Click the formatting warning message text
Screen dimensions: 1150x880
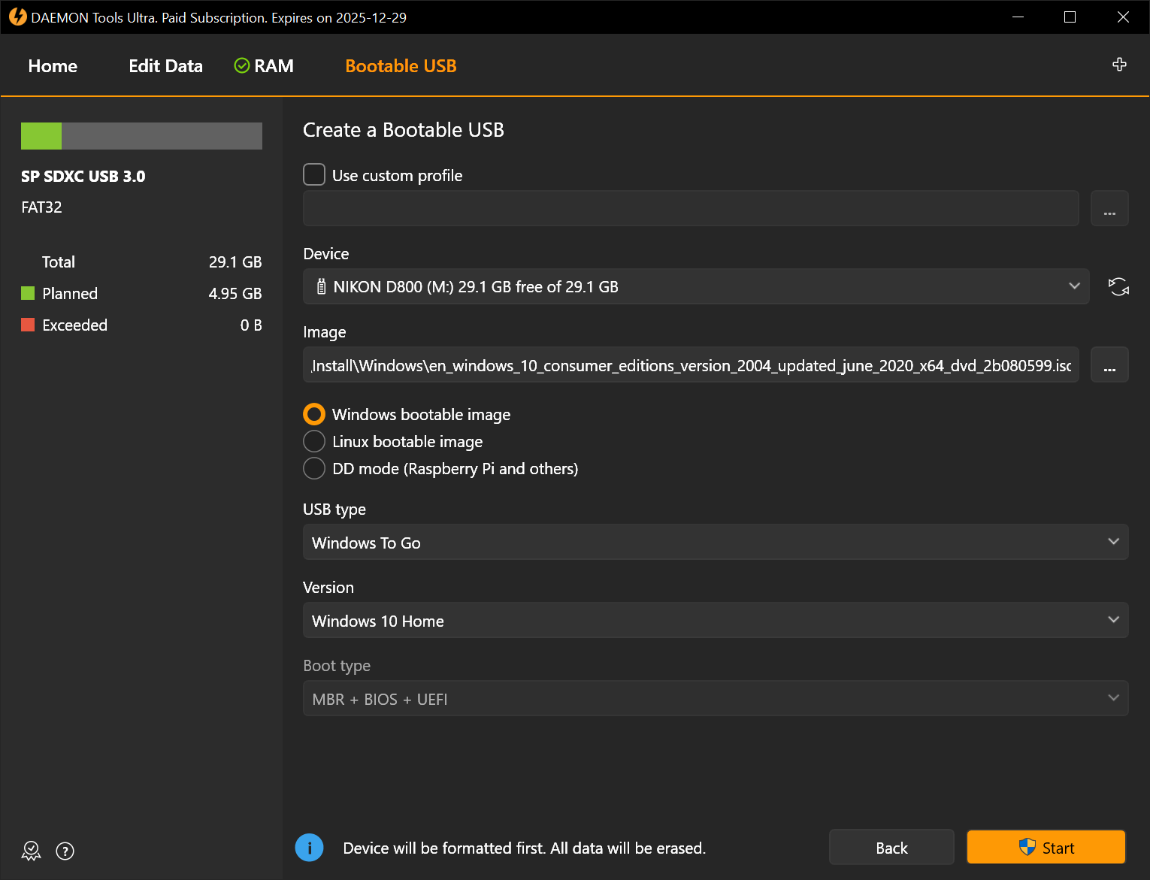click(x=525, y=848)
